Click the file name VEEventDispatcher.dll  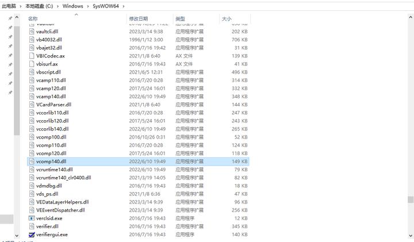pyautogui.click(x=60, y=210)
